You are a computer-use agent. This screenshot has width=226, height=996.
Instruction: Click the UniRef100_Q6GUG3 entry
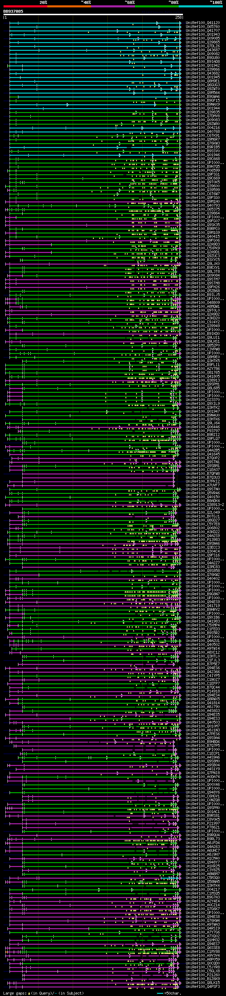[x=203, y=85]
